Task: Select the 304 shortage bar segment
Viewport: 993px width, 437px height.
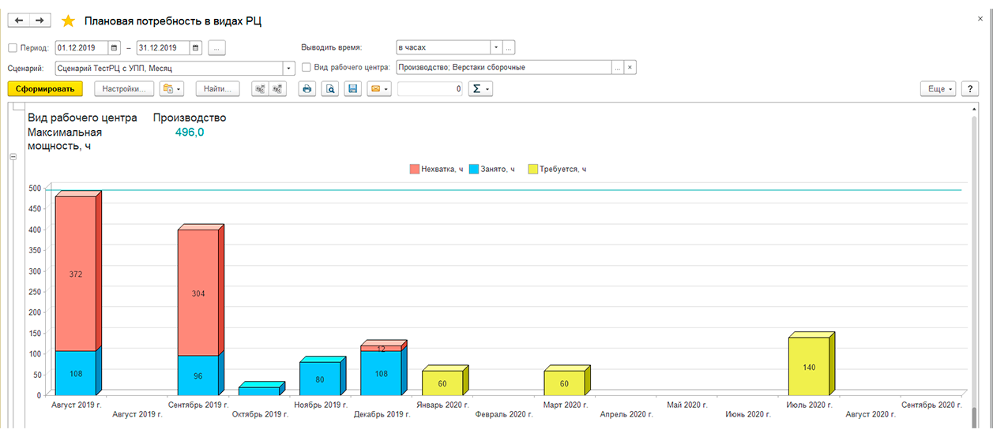Action: click(197, 293)
